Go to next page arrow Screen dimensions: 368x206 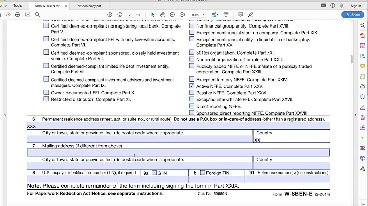[x=120, y=15]
